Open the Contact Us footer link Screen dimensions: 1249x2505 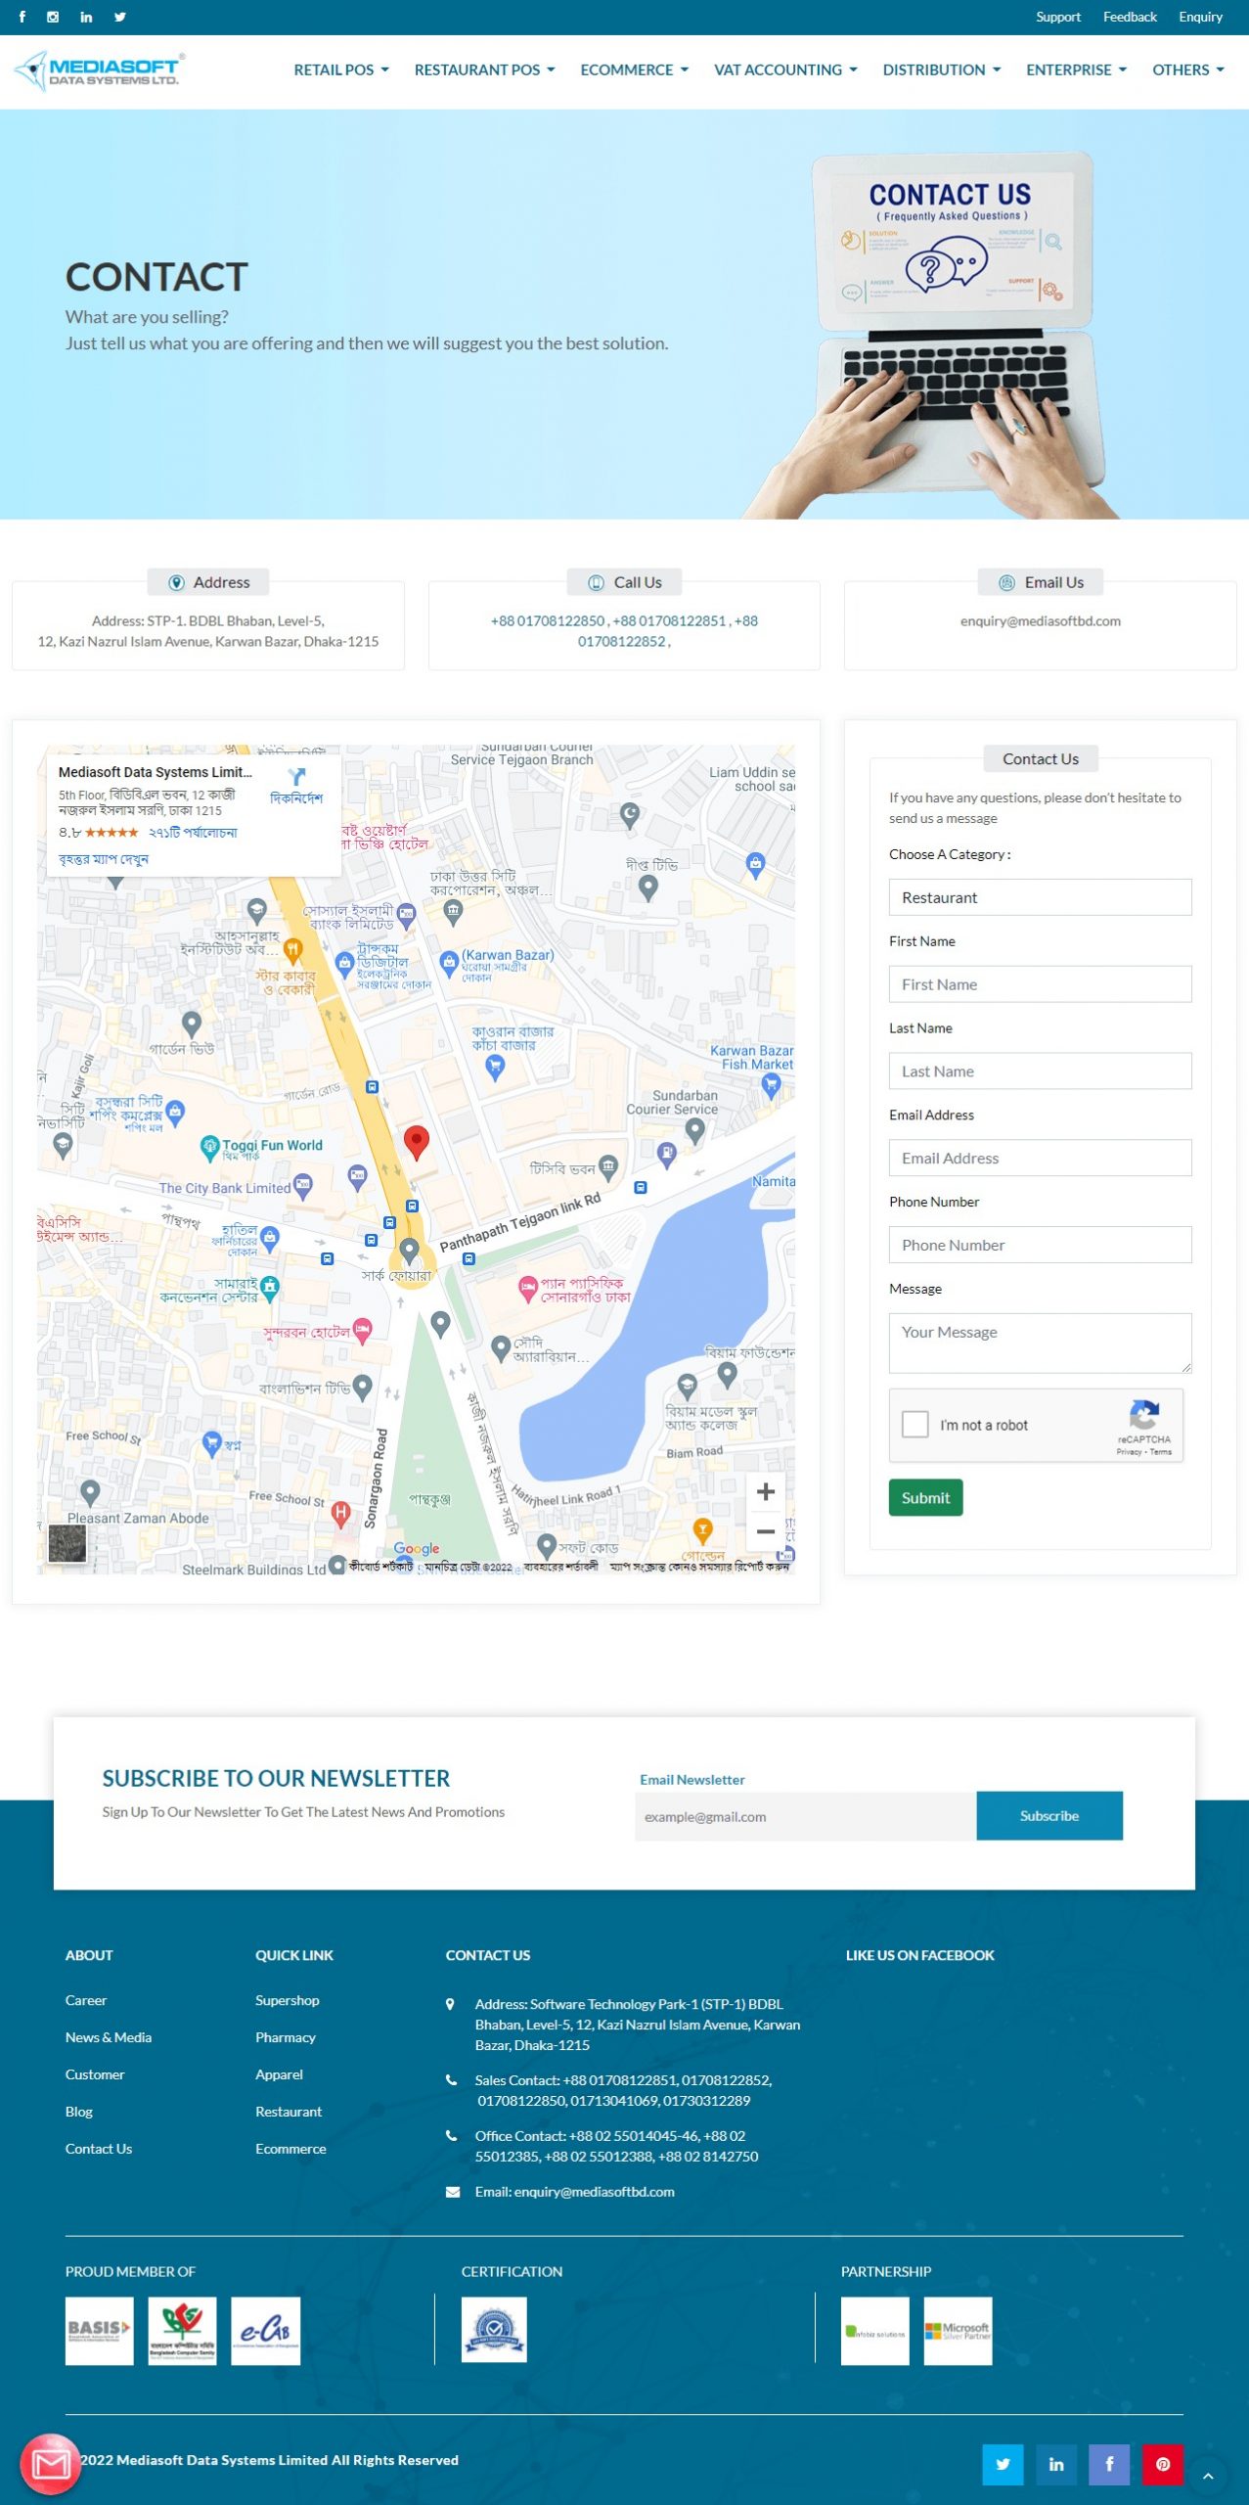[99, 2149]
